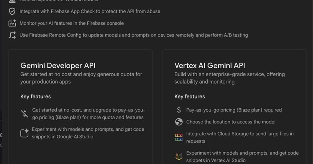Click the Gemini Developer API heading
313x164 pixels.
click(x=58, y=65)
